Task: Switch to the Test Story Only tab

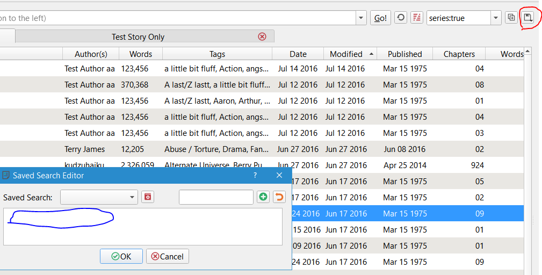Action: pyautogui.click(x=138, y=37)
